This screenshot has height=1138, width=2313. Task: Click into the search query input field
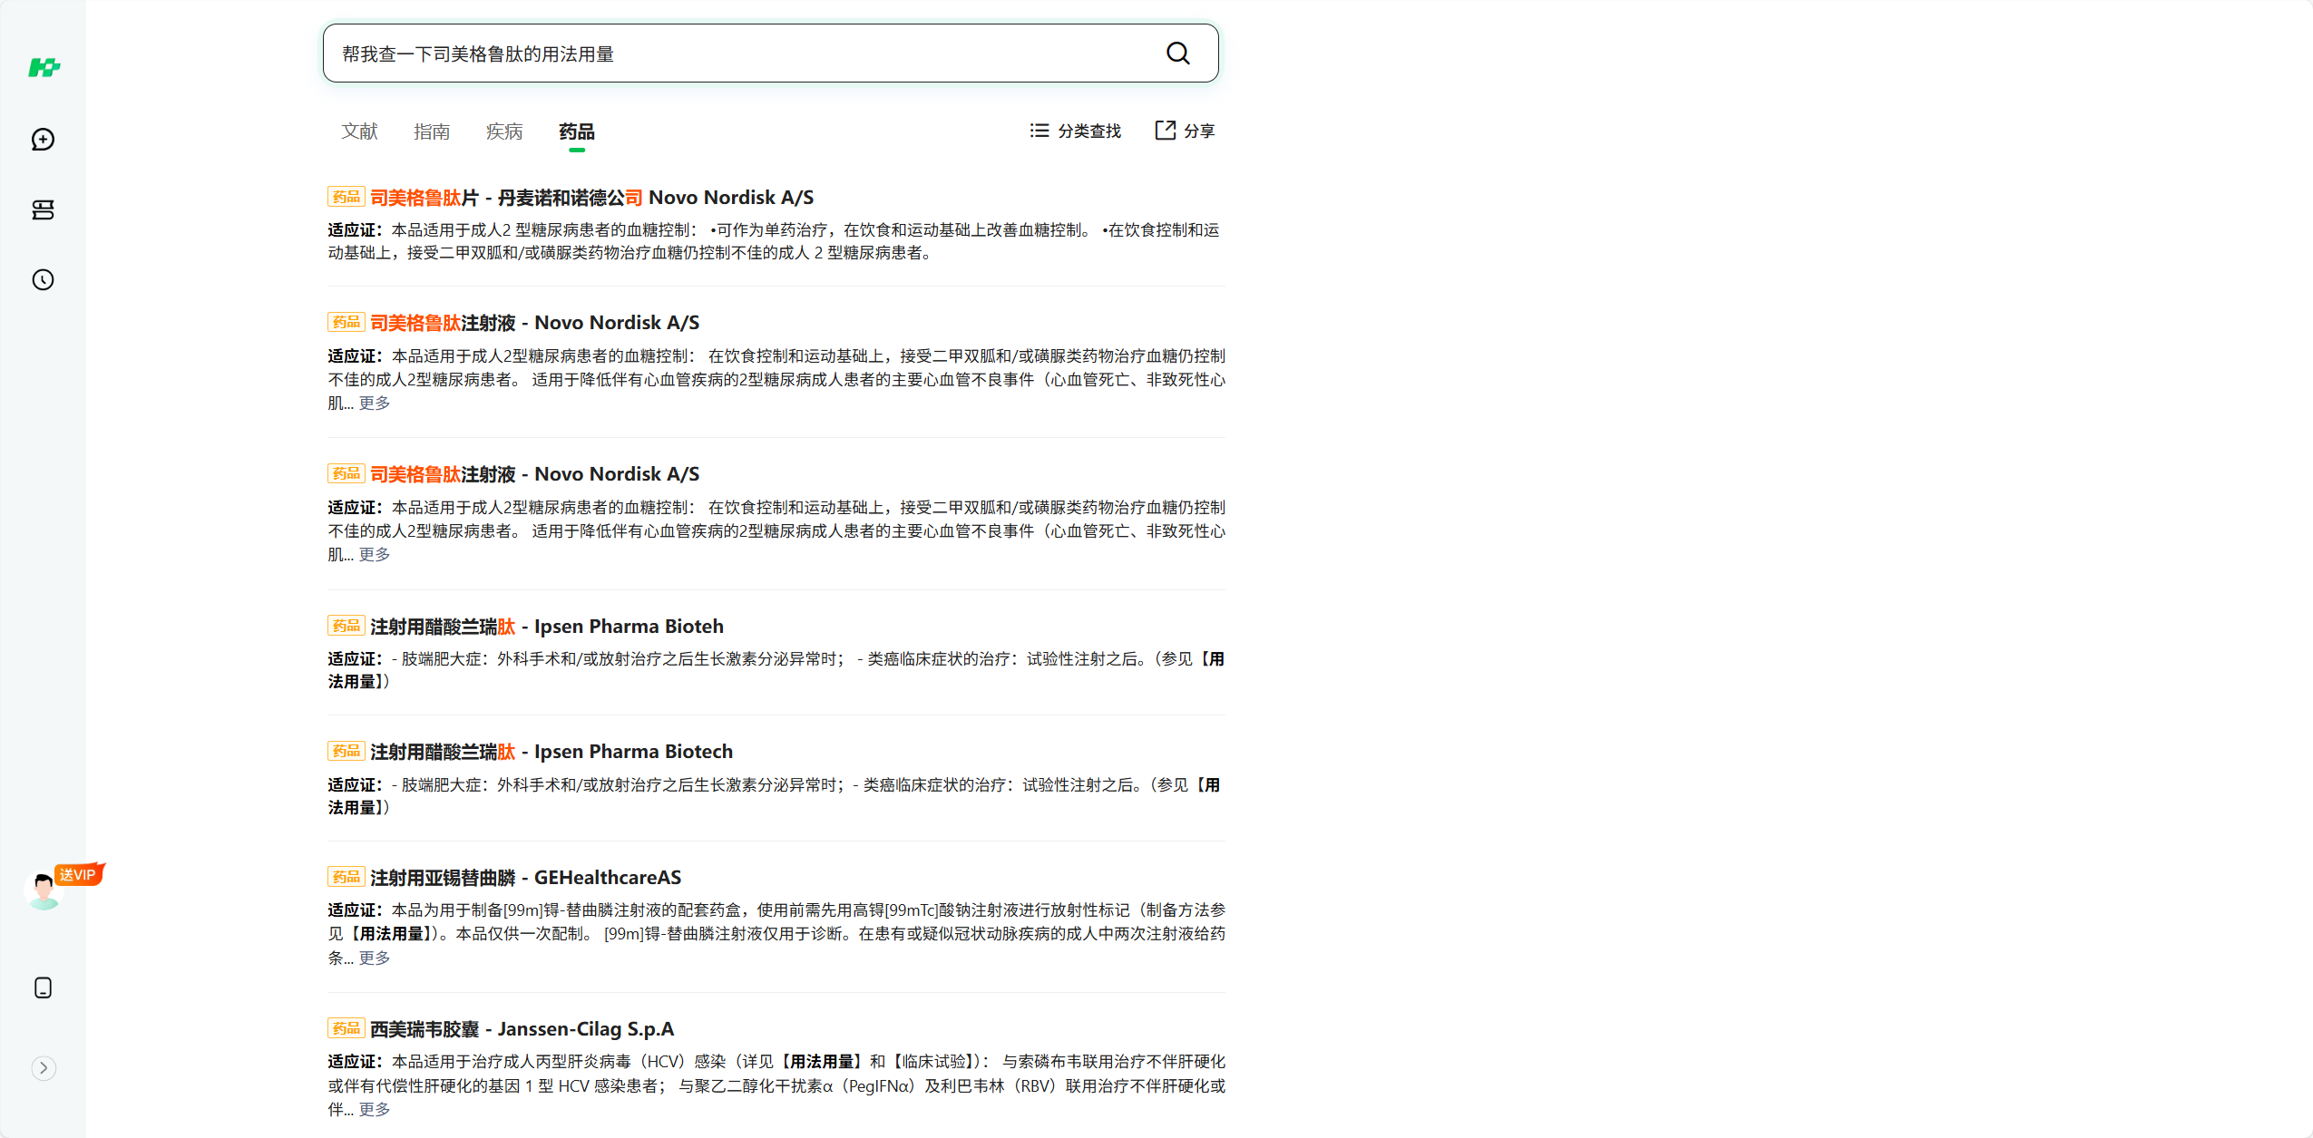(744, 53)
